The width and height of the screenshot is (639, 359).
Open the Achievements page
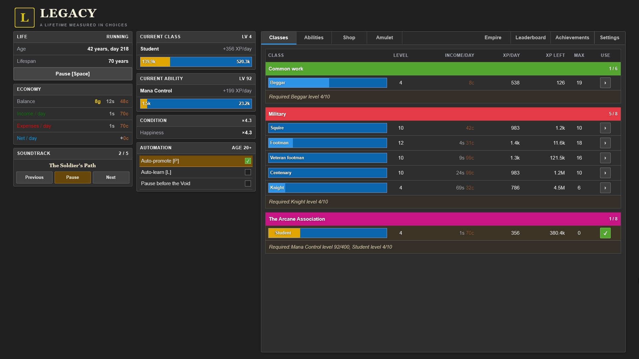tap(572, 38)
